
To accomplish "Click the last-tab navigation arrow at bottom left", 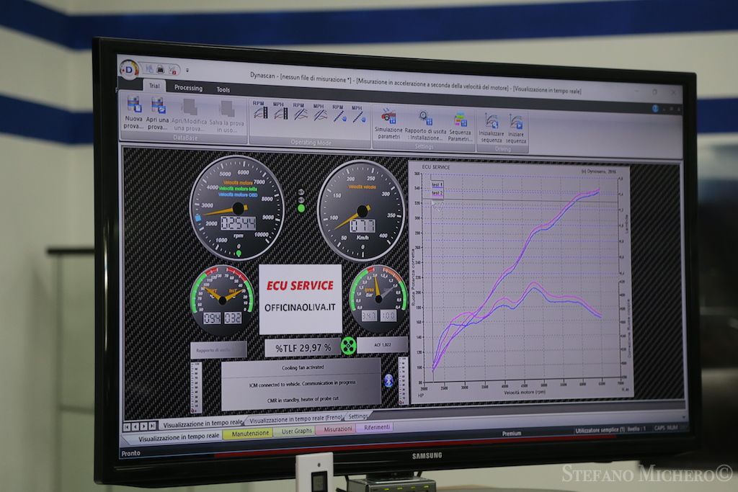I will 153,426.
